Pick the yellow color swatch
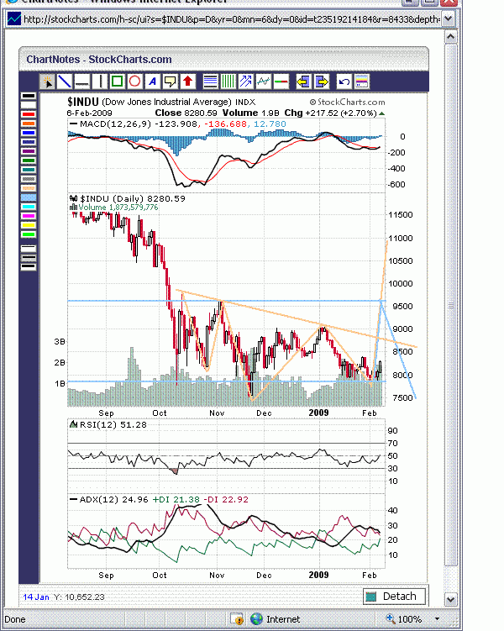Image resolution: width=504 pixels, height=631 pixels. tap(29, 225)
